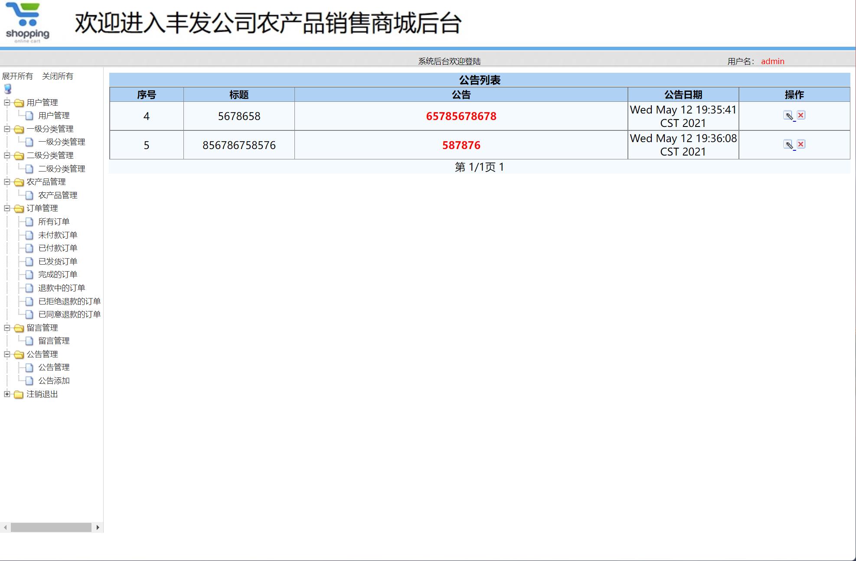The height and width of the screenshot is (561, 856).
Task: Click the edit icon for announcement 856786758576
Action: pyautogui.click(x=788, y=144)
